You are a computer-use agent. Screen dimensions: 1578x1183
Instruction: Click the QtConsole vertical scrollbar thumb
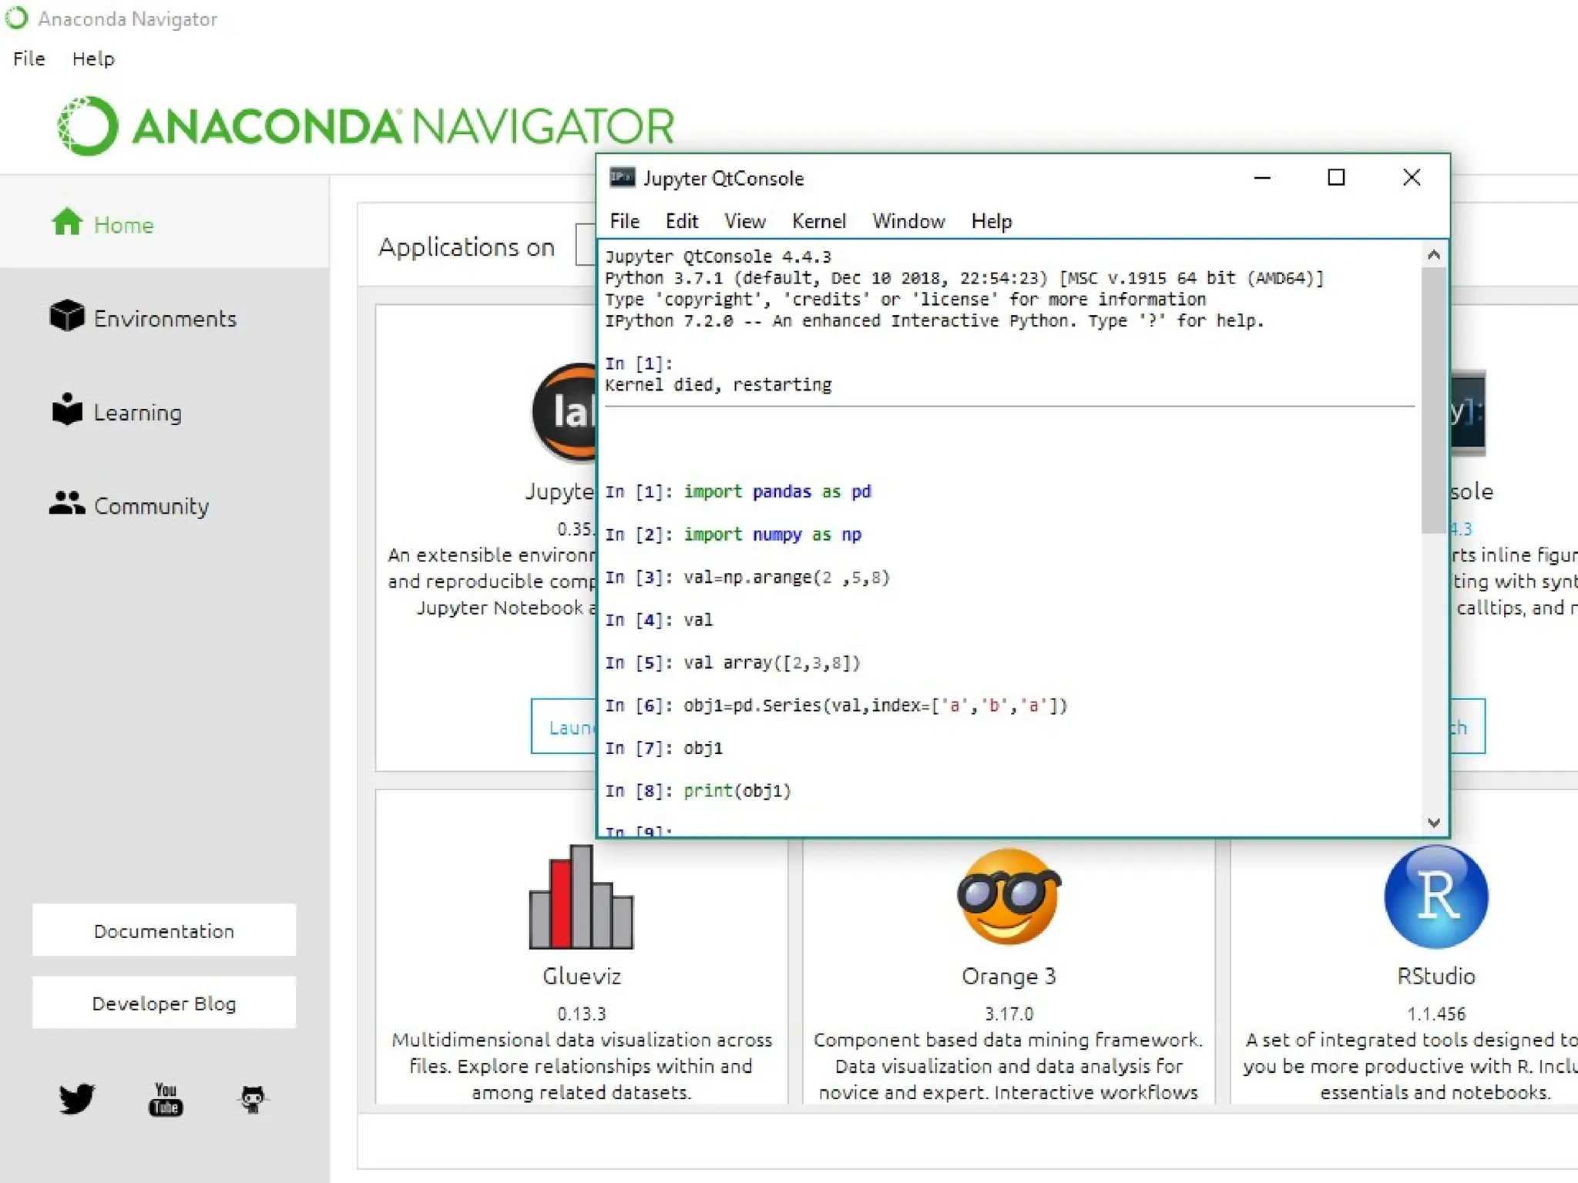coord(1434,399)
